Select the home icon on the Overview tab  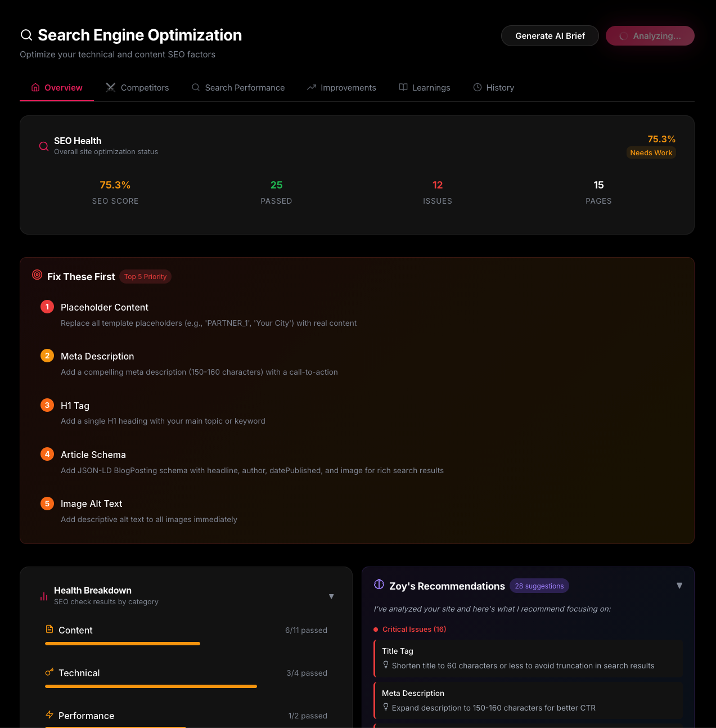pos(34,88)
